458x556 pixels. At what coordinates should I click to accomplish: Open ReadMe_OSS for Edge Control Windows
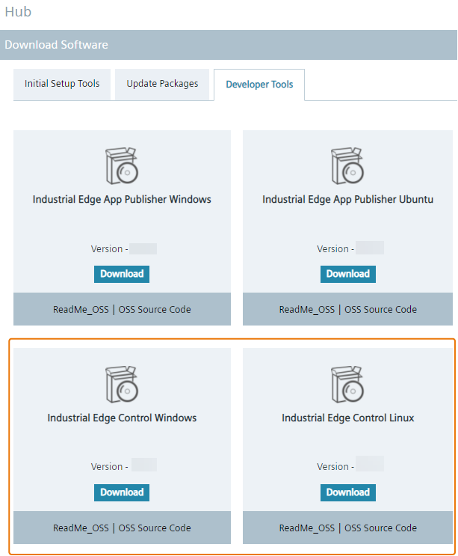(x=81, y=528)
